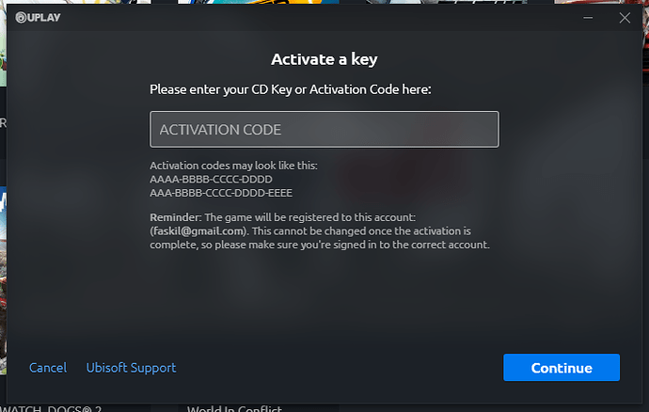Click the blue-yellow game banner above dialog

[x=259, y=2]
